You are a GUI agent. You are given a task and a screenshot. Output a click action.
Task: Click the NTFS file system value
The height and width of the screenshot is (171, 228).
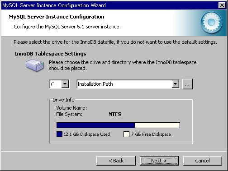pyautogui.click(x=115, y=114)
